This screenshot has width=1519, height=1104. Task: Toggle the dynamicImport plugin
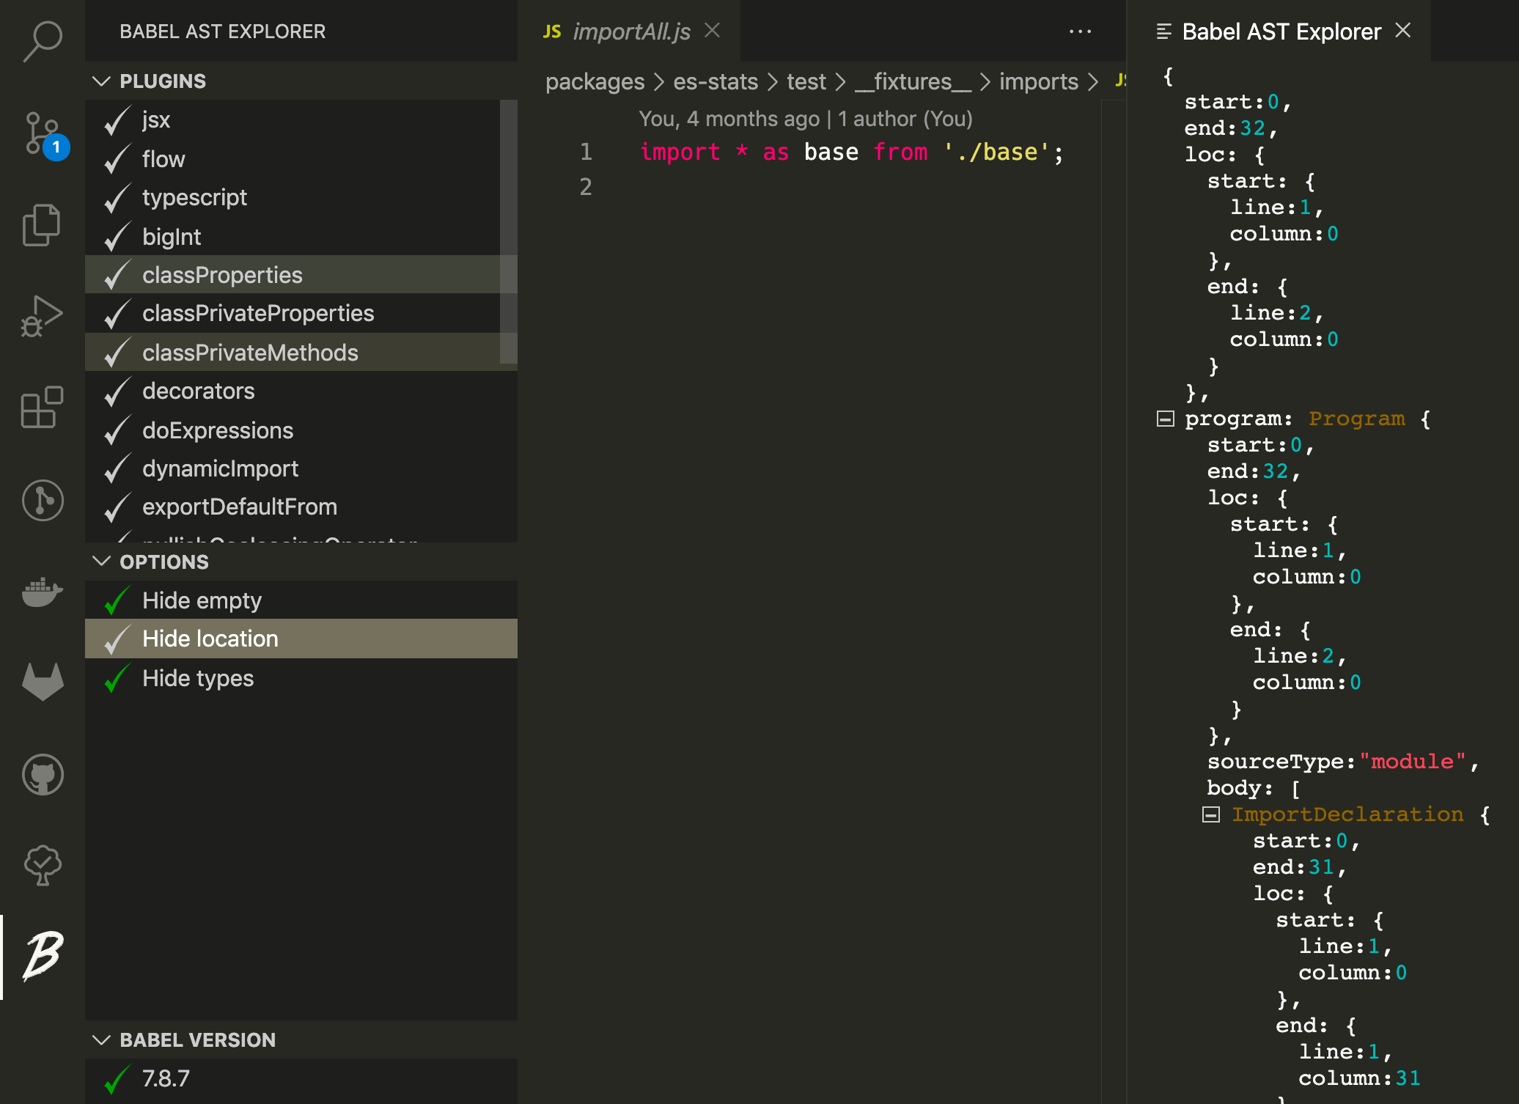(x=301, y=468)
